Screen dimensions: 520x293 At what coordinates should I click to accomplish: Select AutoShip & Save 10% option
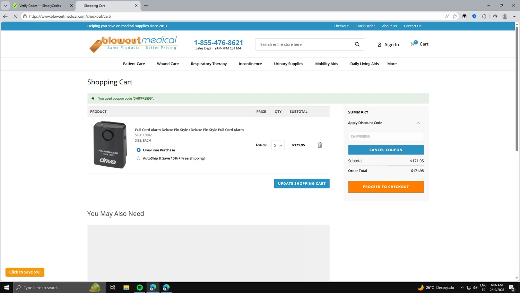[139, 158]
